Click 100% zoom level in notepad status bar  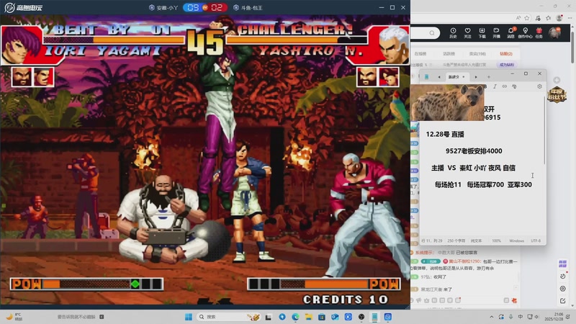(x=496, y=240)
